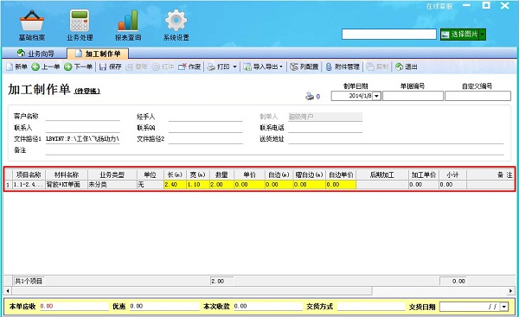519x317 pixels.
Task: Save the order with 保存
Action: click(111, 67)
